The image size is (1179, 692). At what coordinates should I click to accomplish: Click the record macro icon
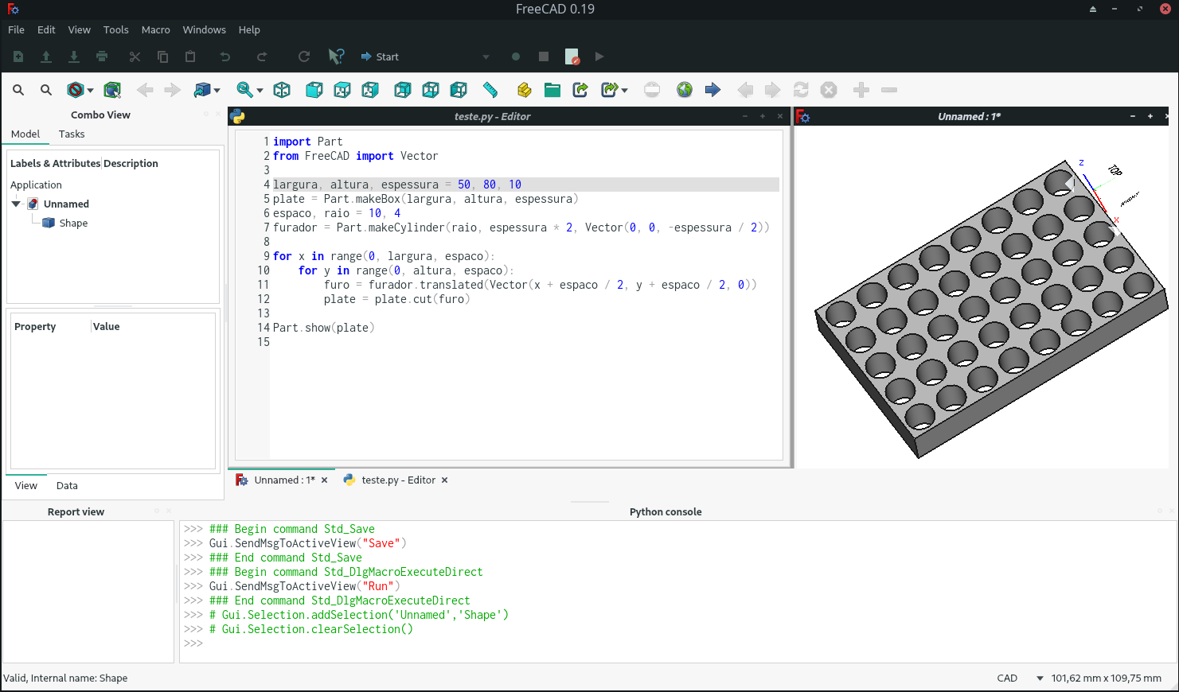[x=515, y=56]
